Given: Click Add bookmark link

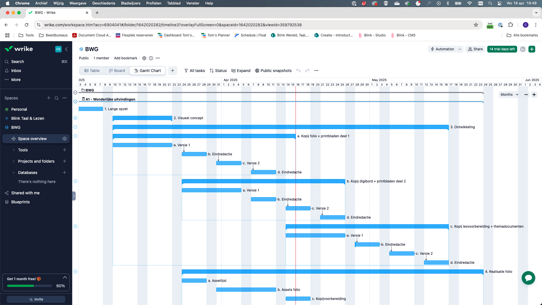Looking at the screenshot, I should [x=126, y=58].
